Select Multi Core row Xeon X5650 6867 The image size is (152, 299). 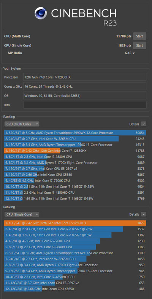pos(75,175)
